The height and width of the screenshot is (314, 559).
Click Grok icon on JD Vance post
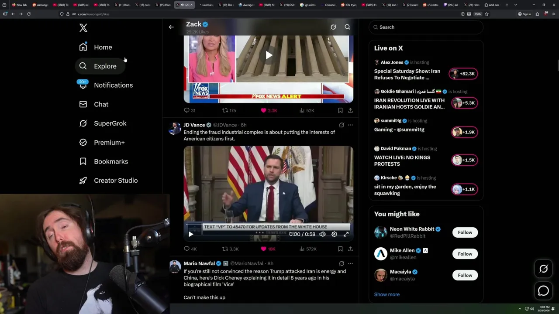pos(342,125)
